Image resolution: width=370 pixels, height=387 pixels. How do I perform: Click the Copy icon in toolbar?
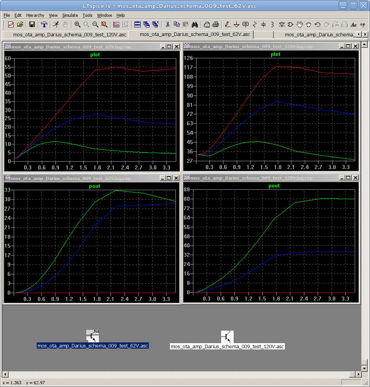point(177,24)
